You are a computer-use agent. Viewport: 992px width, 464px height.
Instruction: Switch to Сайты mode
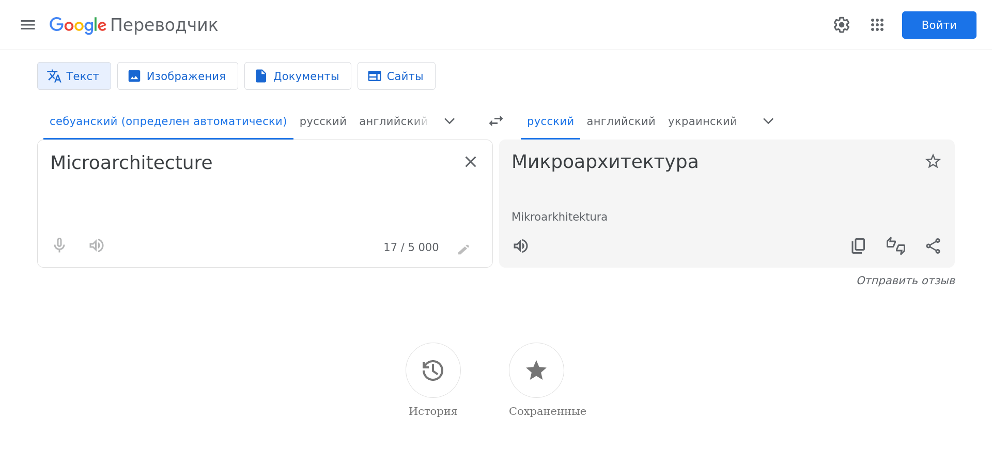pyautogui.click(x=396, y=76)
